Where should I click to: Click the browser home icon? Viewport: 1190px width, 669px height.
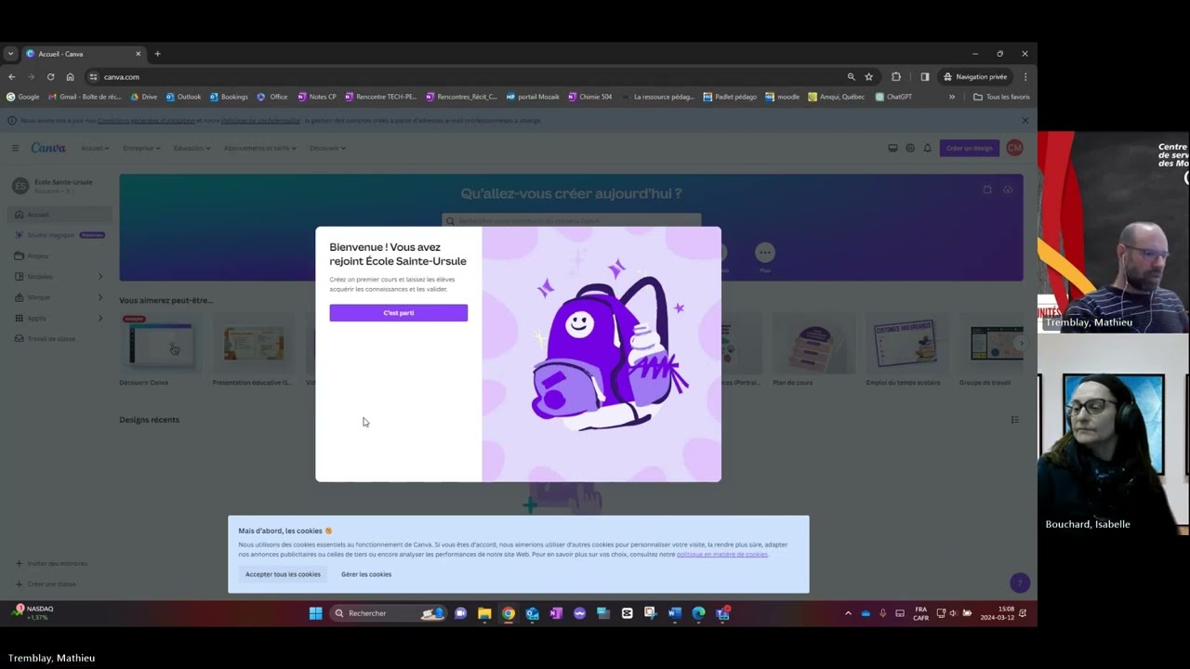point(70,77)
